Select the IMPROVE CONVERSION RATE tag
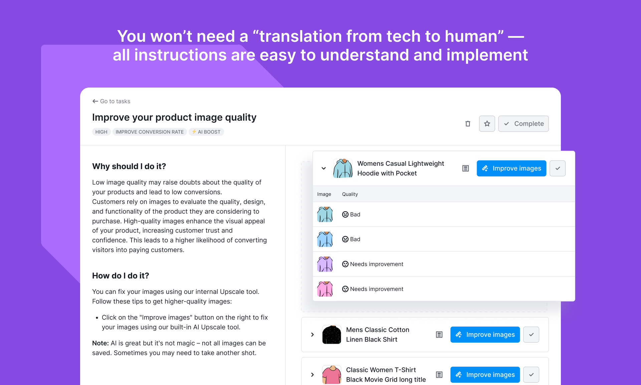 149,132
